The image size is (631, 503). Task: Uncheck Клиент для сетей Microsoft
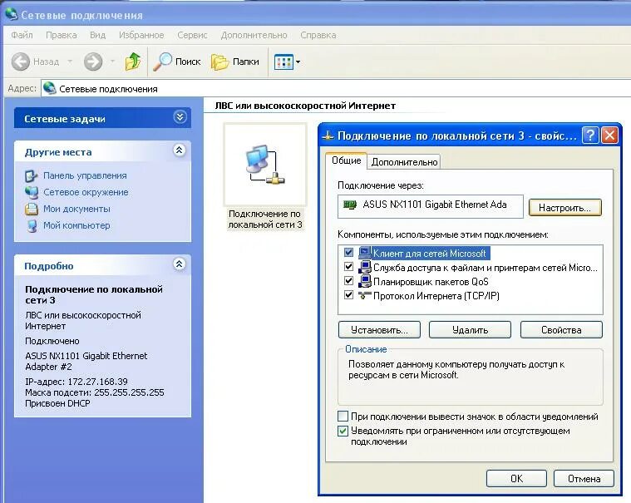pyautogui.click(x=348, y=253)
